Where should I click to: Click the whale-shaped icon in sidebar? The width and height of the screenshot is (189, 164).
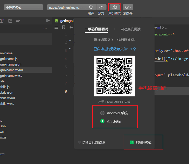(x=18, y=21)
